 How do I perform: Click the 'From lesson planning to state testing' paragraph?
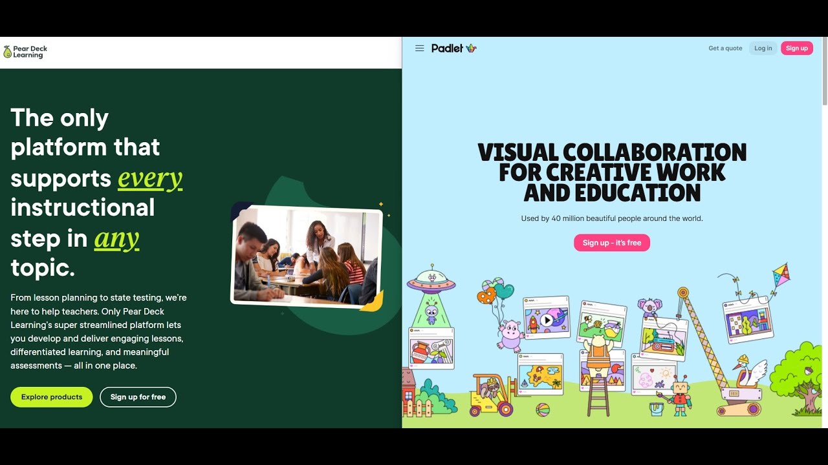pos(99,332)
